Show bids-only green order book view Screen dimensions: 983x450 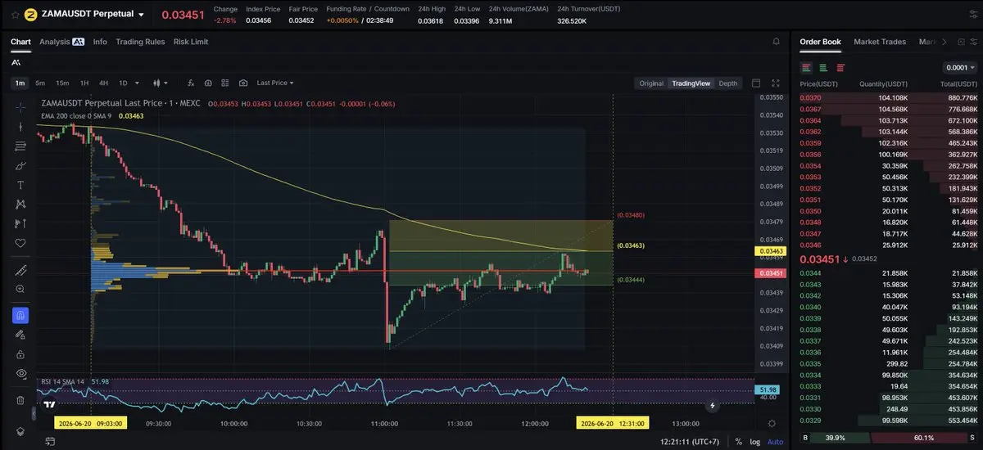coord(823,67)
